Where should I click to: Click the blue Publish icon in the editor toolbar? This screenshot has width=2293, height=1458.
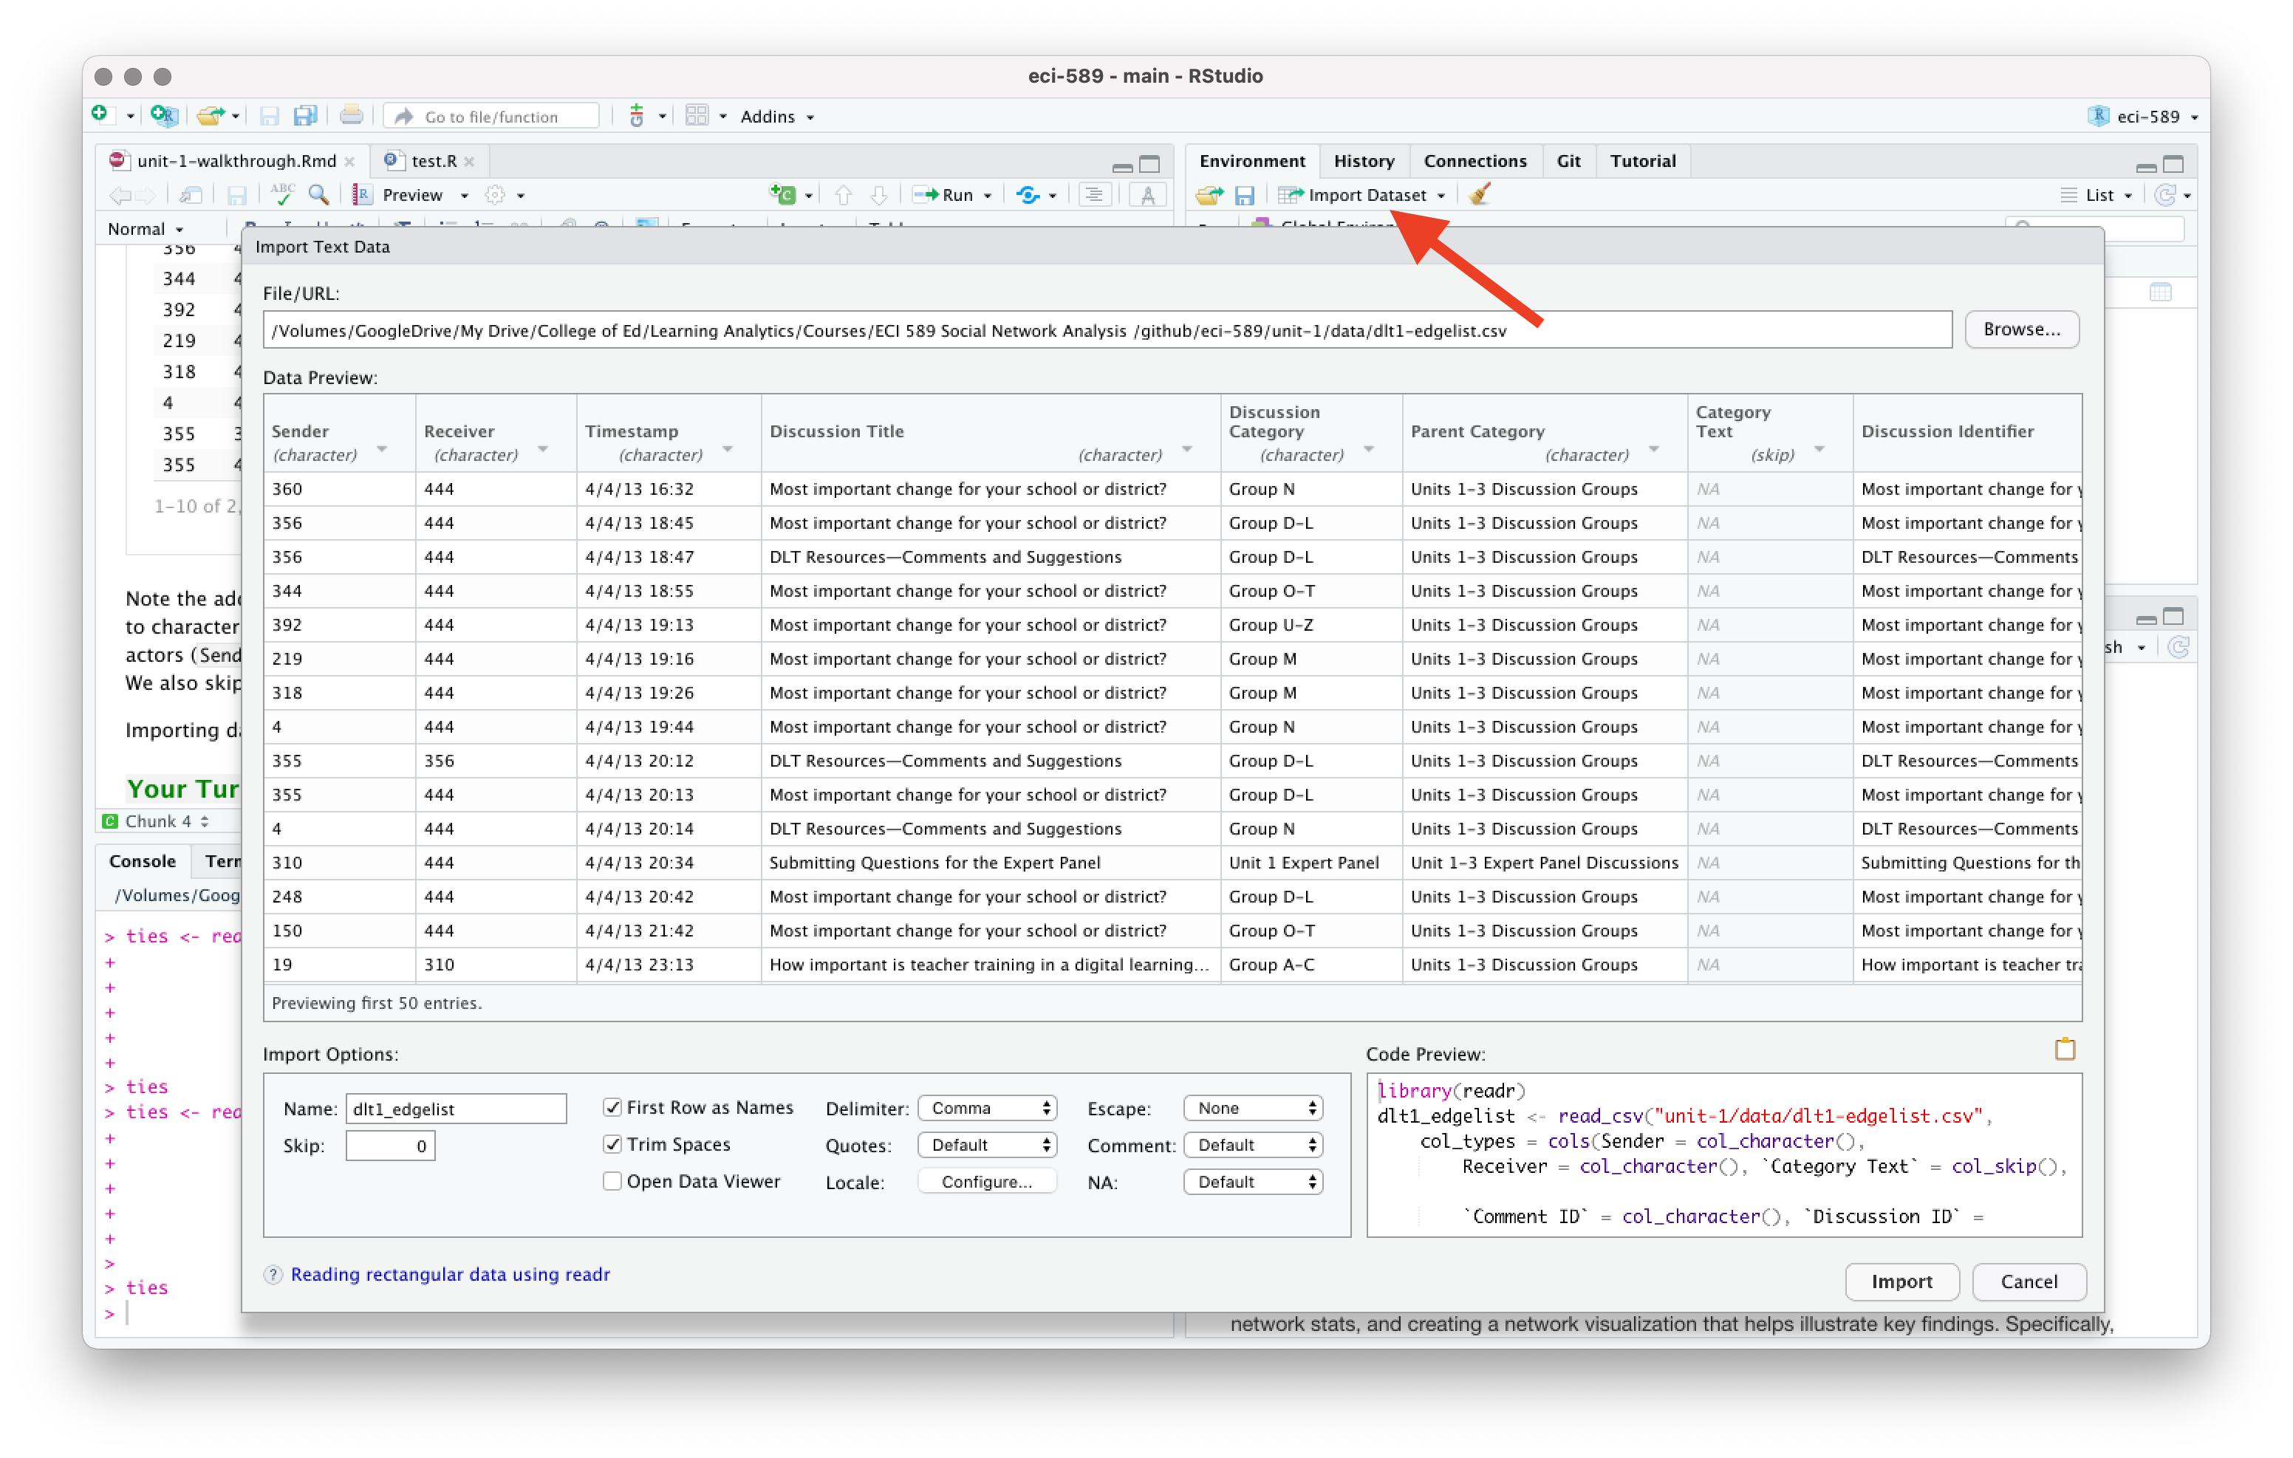[1028, 195]
